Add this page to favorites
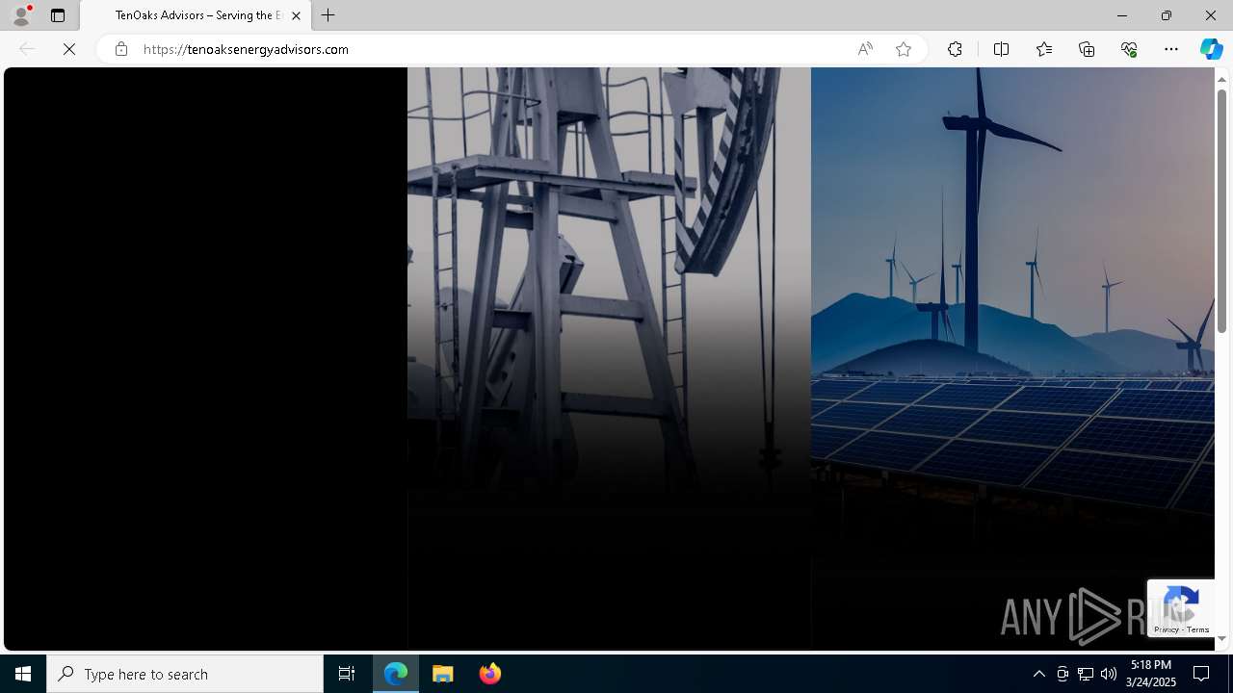 pos(903,49)
